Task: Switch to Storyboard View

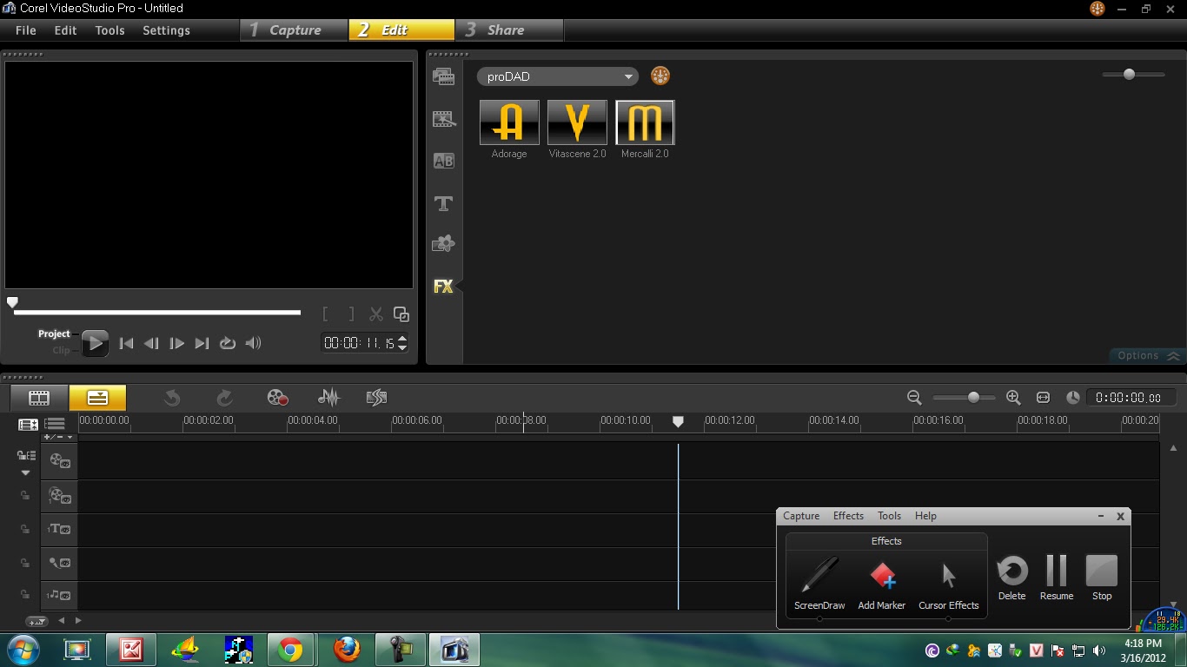Action: point(39,398)
